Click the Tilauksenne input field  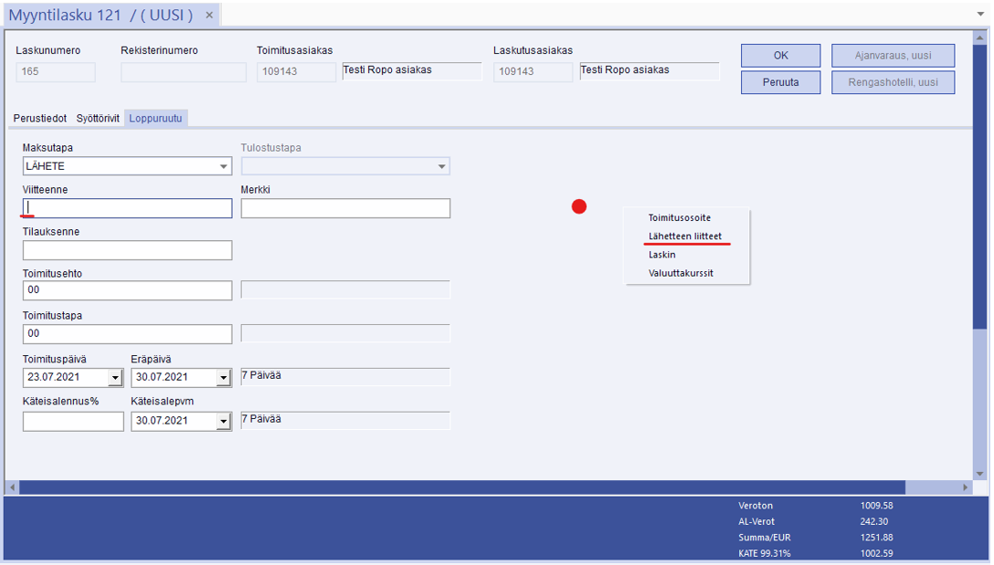tap(128, 250)
